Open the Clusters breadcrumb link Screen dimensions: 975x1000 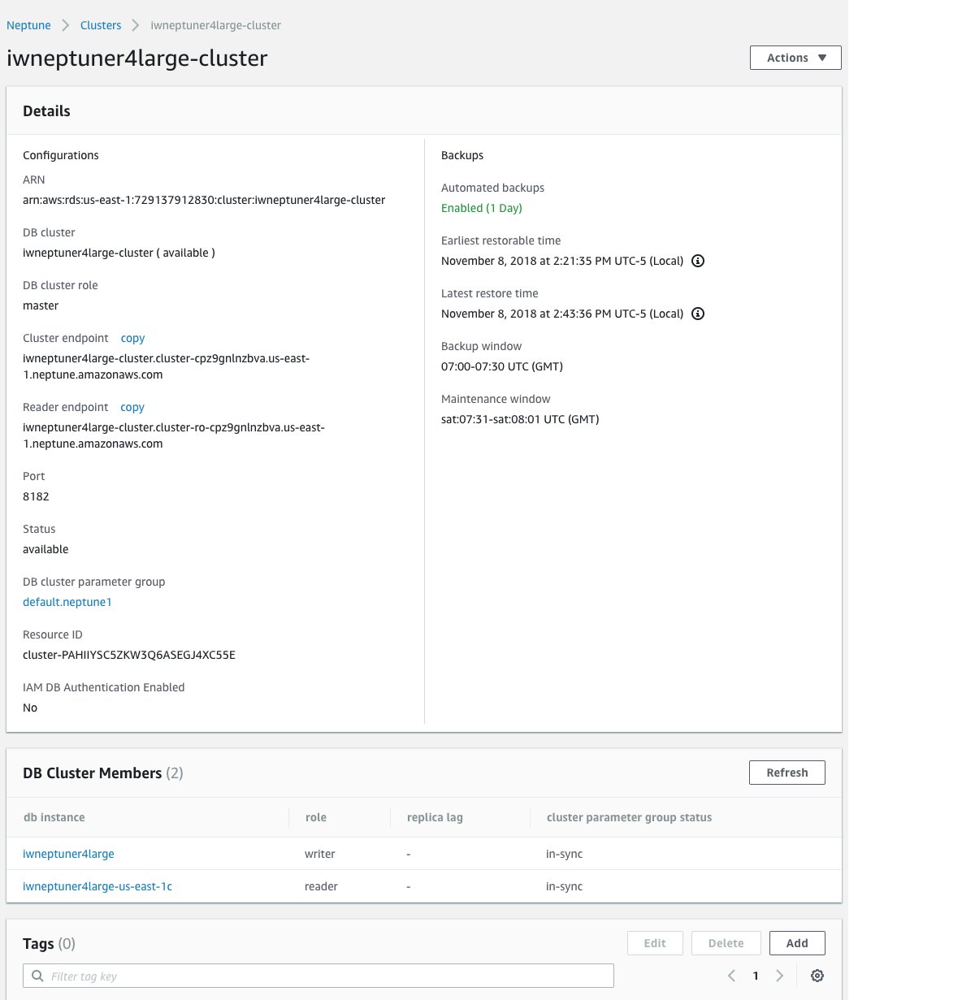(x=100, y=25)
